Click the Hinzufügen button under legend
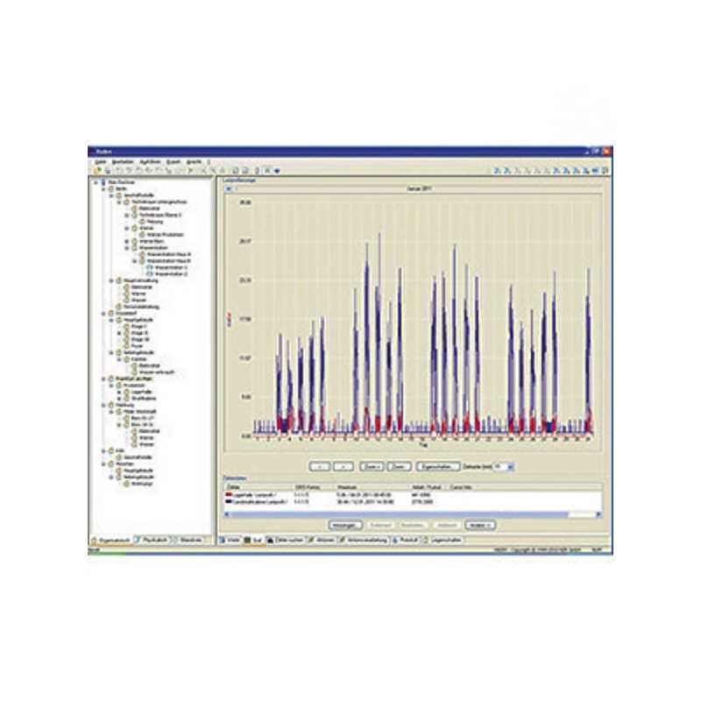 pos(345,525)
